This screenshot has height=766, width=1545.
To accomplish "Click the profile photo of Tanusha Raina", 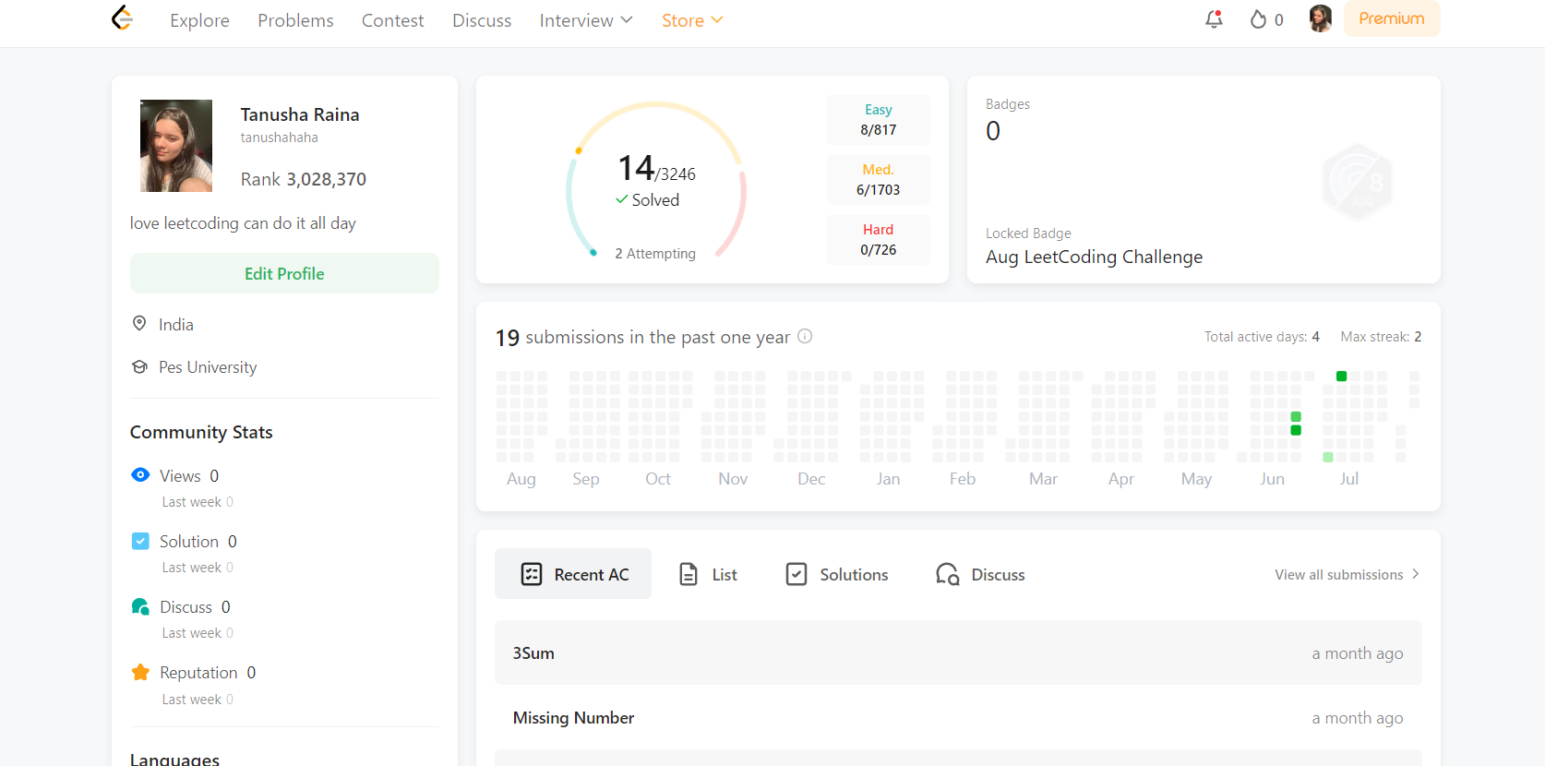I will pos(176,146).
